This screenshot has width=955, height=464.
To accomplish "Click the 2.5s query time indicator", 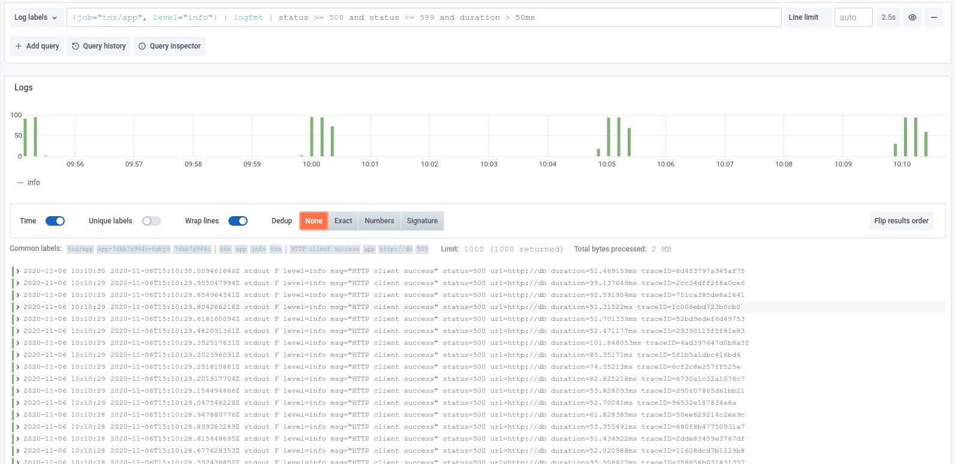I will [888, 17].
